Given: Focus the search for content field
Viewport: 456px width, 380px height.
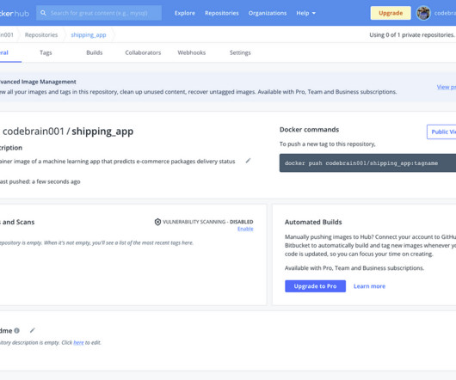Looking at the screenshot, I should (99, 13).
